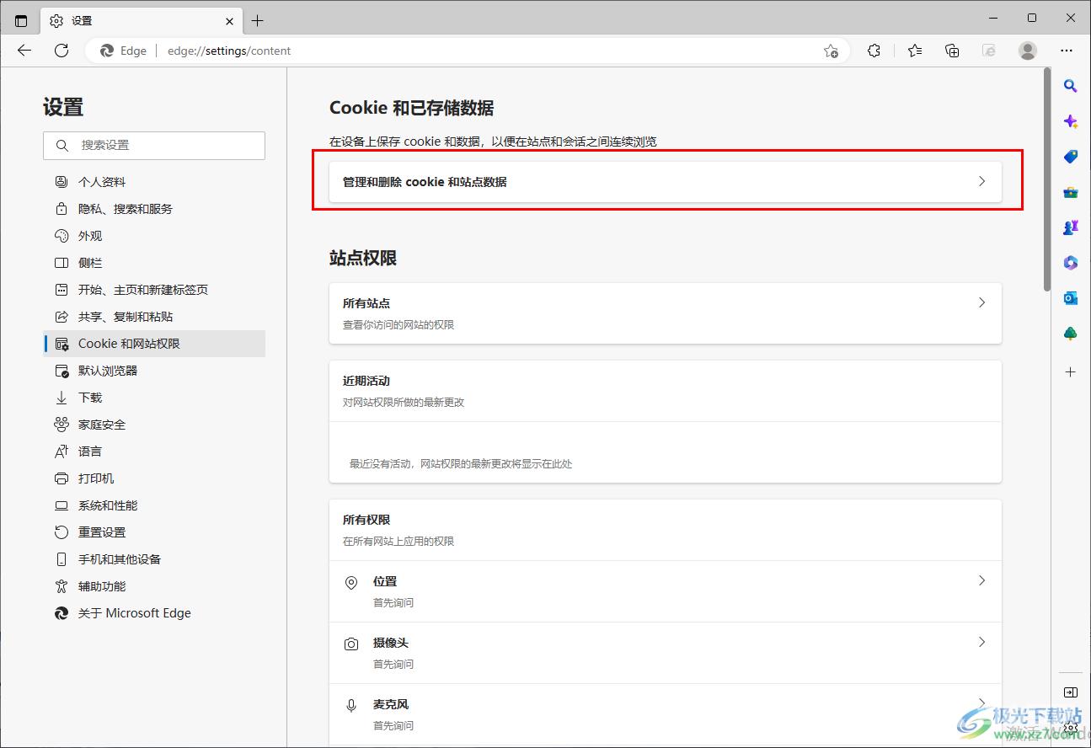Open the sidebar Microsoft 365 icon

(x=1071, y=263)
